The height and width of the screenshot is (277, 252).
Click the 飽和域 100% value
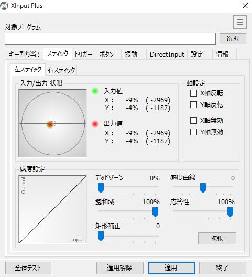pyautogui.click(x=151, y=202)
